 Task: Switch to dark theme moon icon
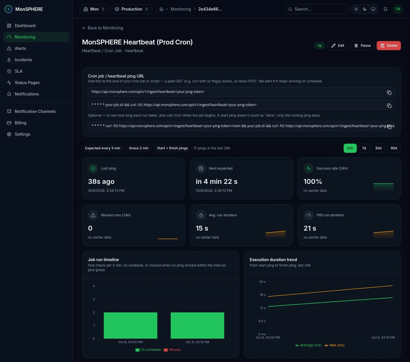point(365,9)
